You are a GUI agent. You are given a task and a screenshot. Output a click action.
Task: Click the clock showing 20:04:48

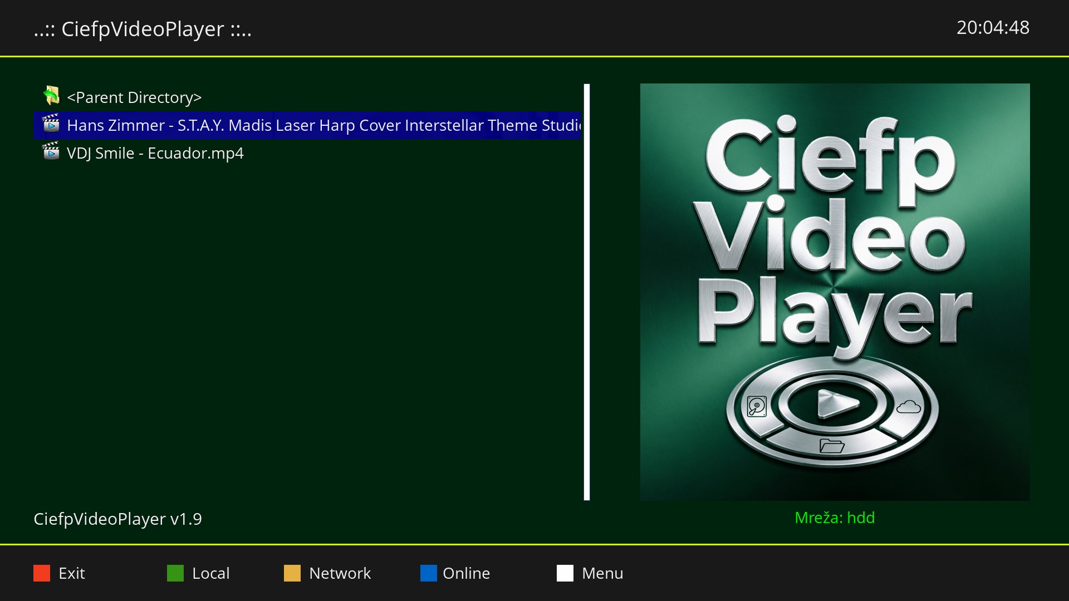pyautogui.click(x=993, y=27)
